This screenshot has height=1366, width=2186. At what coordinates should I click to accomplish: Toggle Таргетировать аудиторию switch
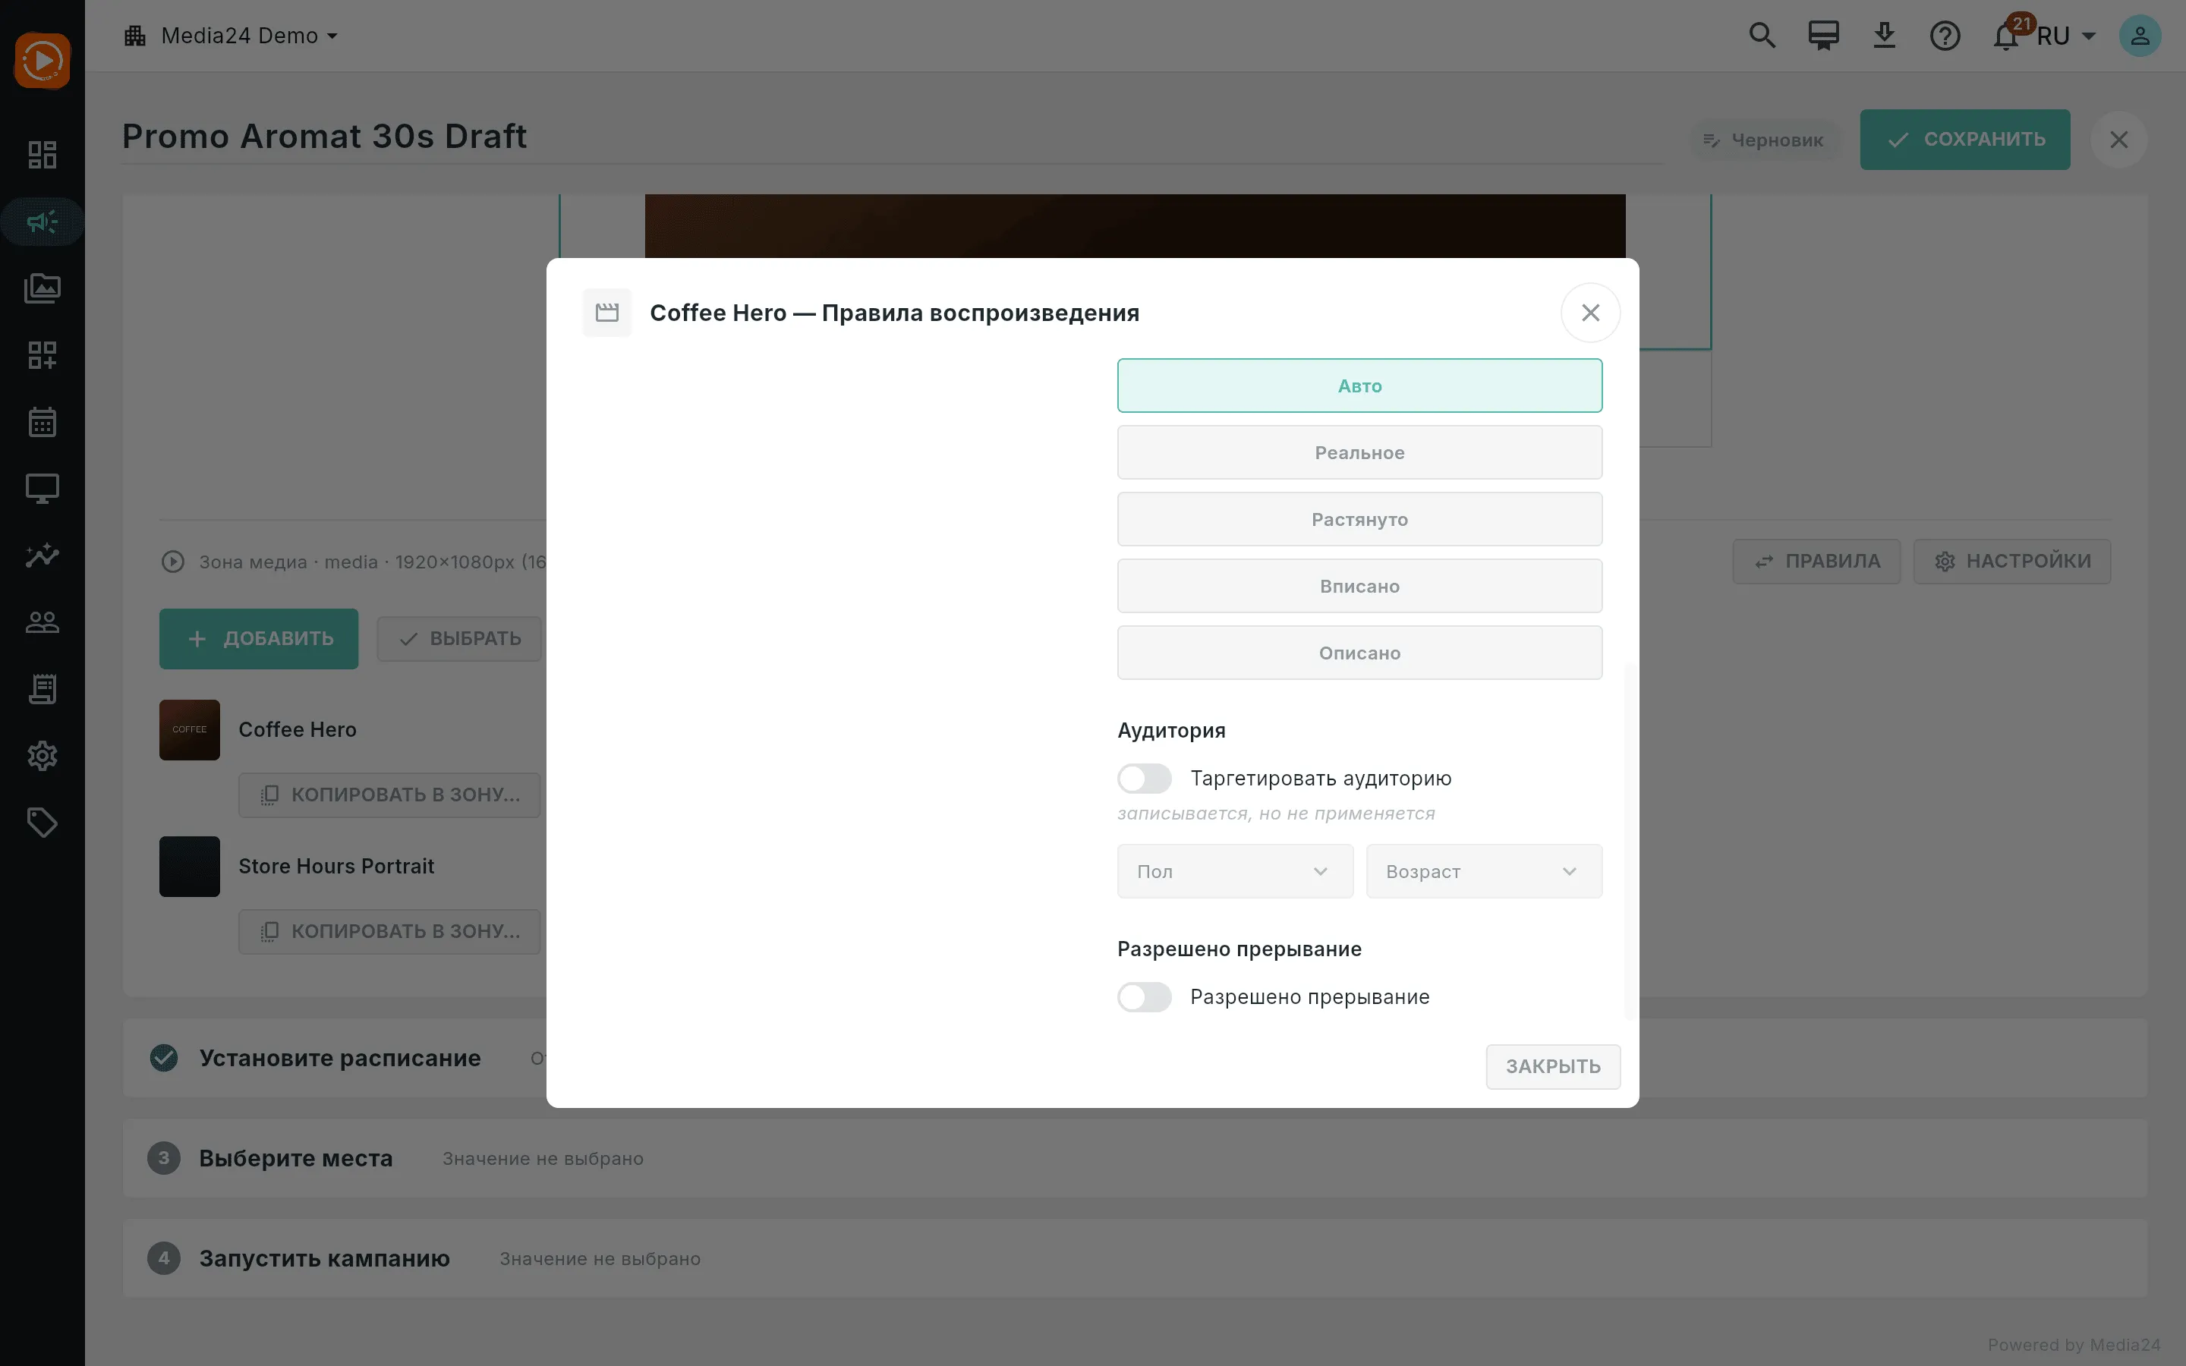pyautogui.click(x=1145, y=778)
